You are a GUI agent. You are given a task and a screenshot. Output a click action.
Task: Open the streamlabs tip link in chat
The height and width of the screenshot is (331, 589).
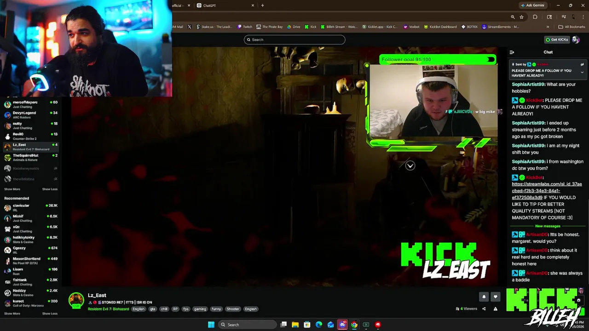[547, 191]
